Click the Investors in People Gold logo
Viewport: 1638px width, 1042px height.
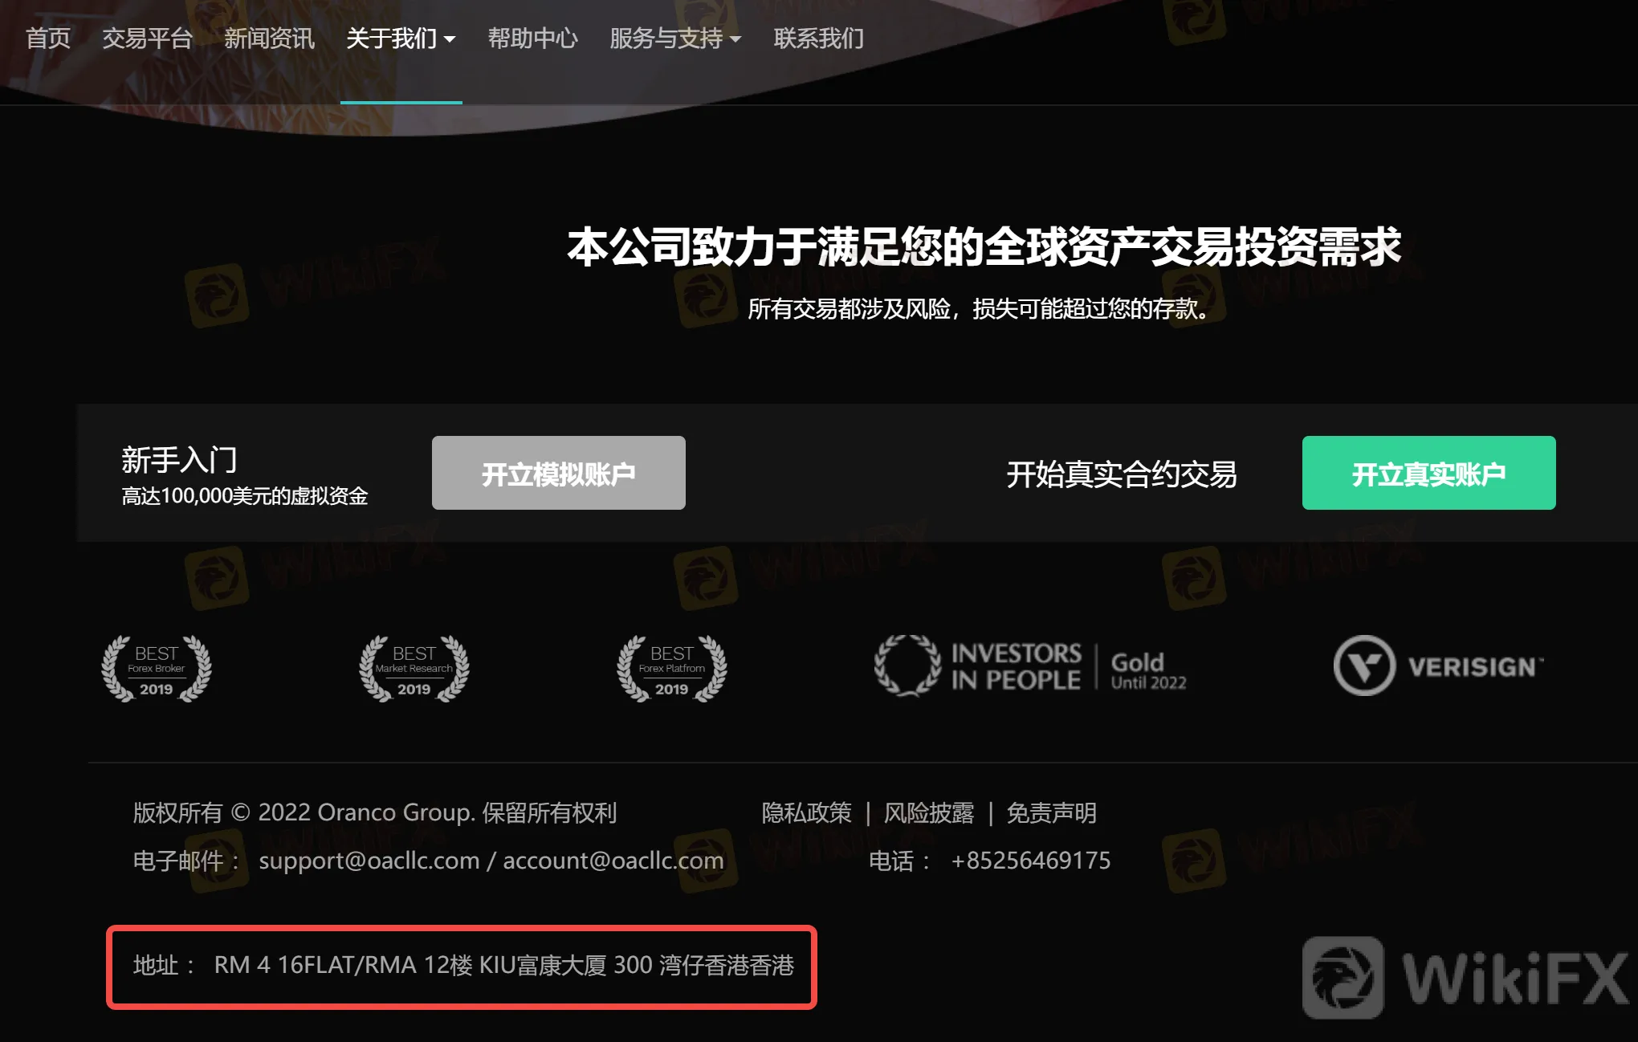1030,666
